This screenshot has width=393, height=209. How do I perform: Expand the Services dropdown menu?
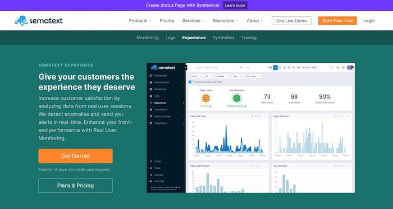(x=193, y=21)
